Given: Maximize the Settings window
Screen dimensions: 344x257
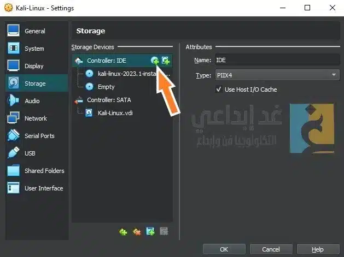Looking at the screenshot, I should [307, 8].
